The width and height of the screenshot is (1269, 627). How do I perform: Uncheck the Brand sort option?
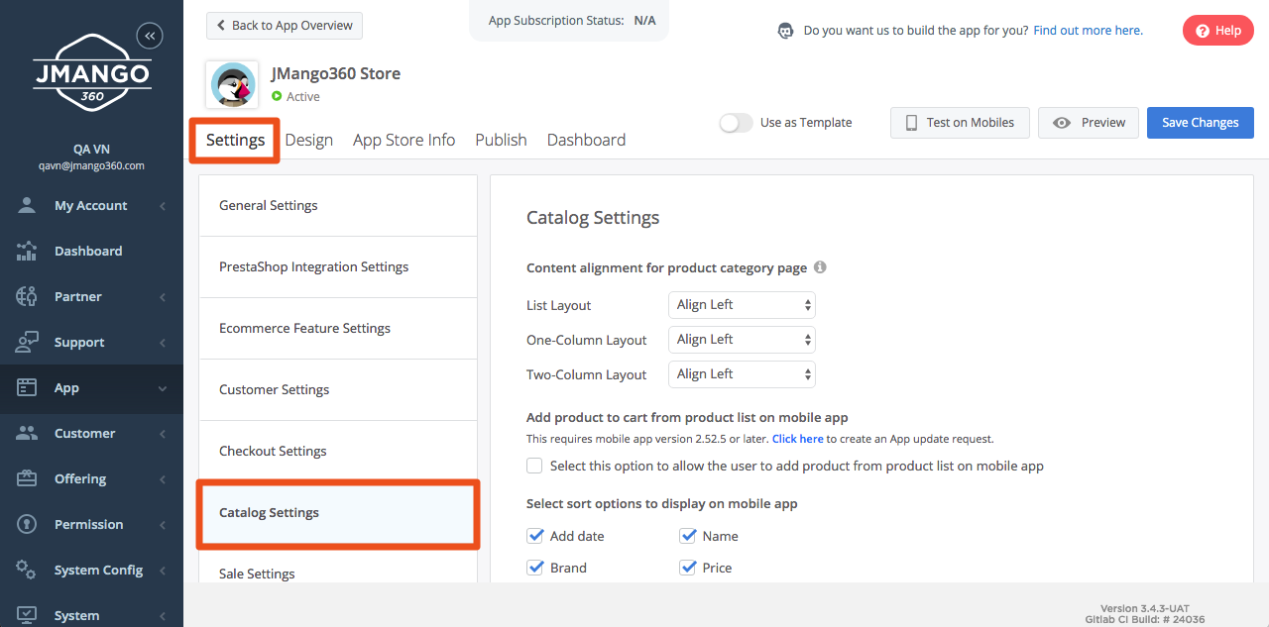click(535, 568)
